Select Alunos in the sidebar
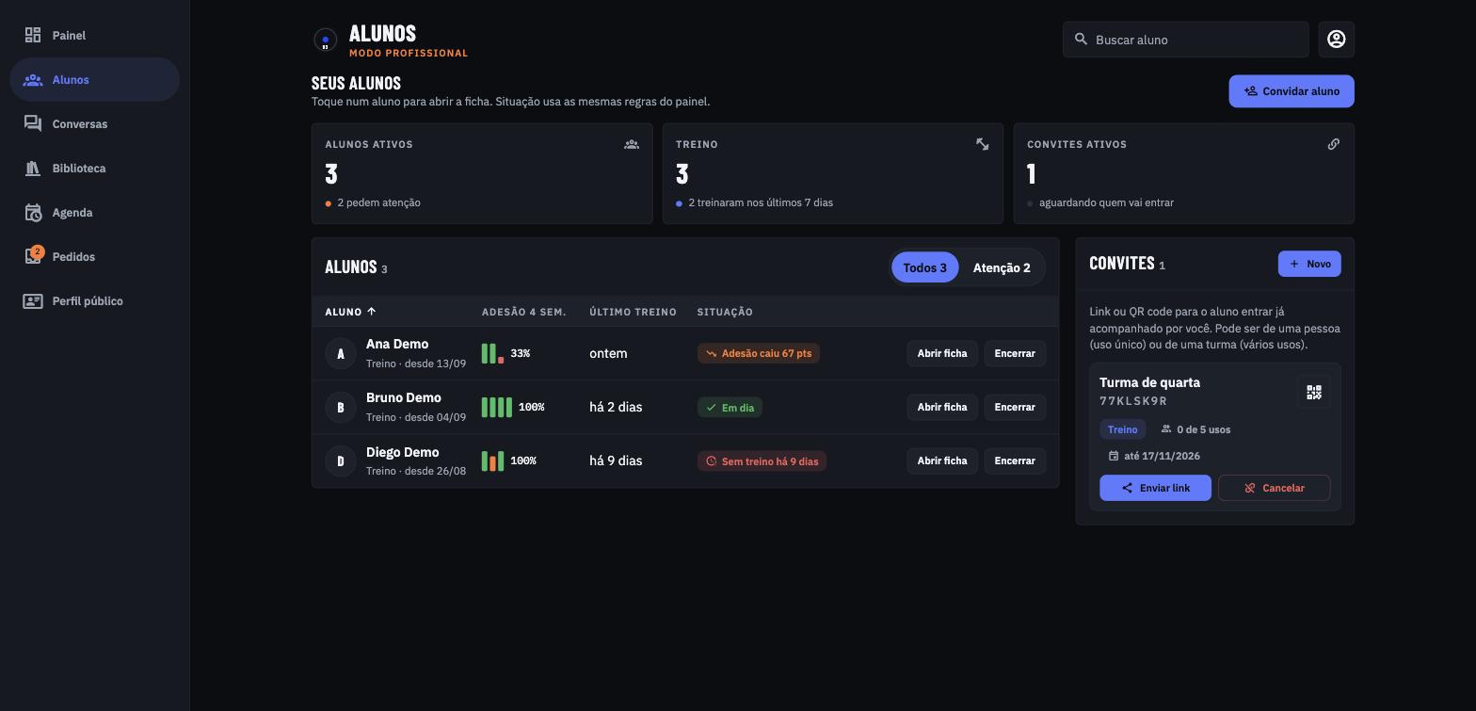Viewport: 1476px width, 711px height. pos(95,80)
